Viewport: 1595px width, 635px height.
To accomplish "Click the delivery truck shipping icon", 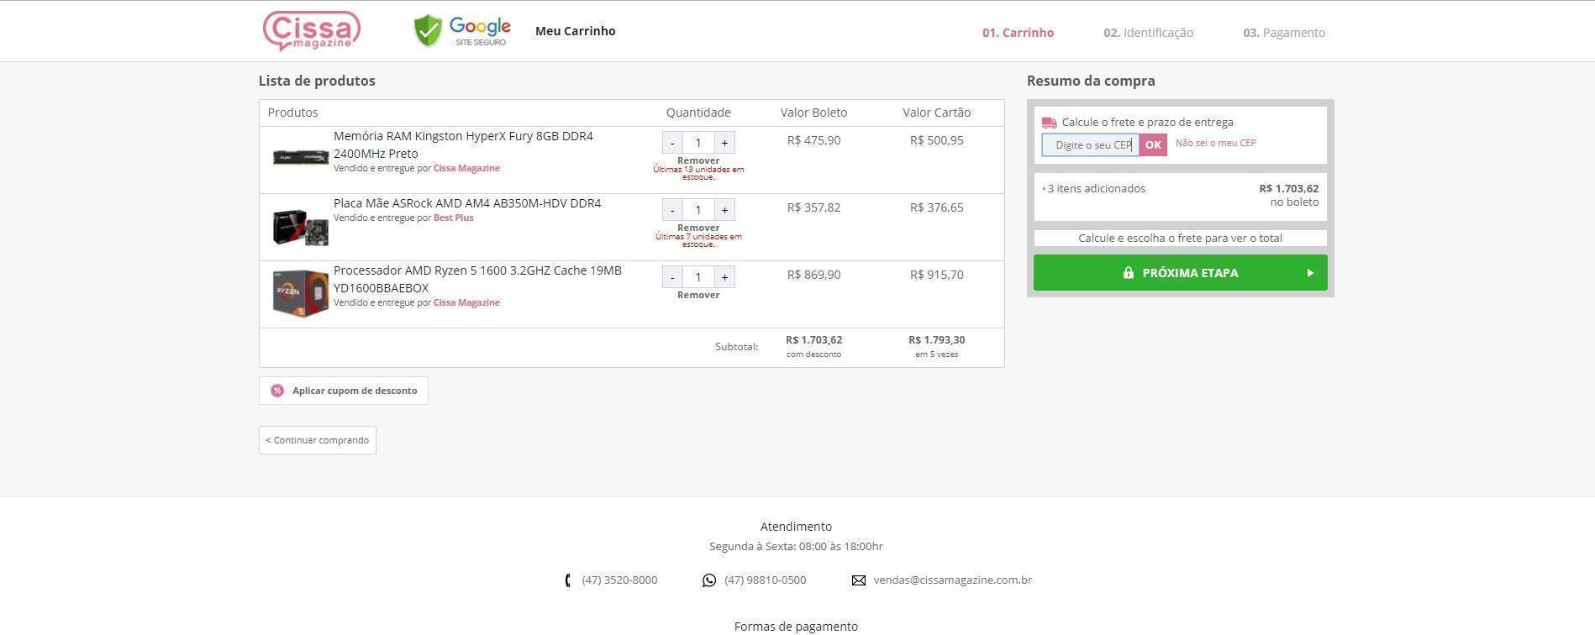I will 1050,123.
